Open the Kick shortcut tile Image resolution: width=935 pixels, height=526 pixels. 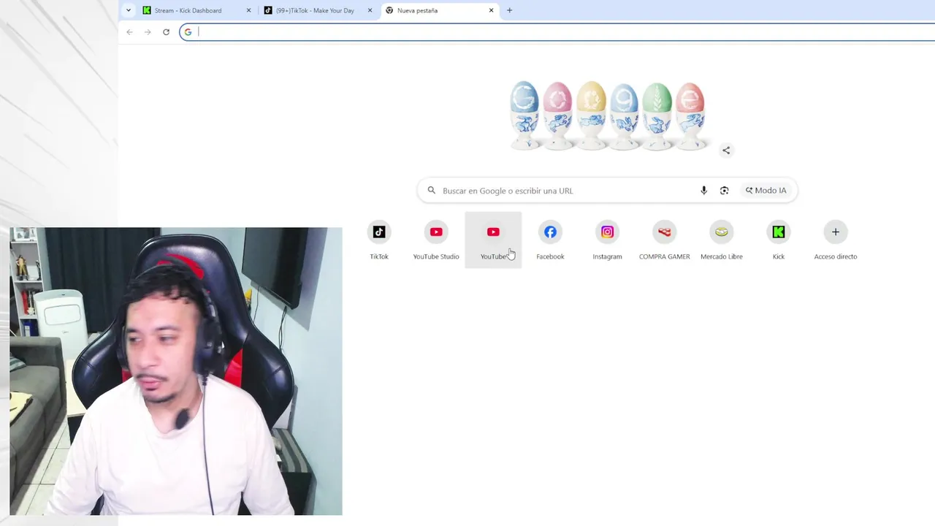[x=778, y=240]
